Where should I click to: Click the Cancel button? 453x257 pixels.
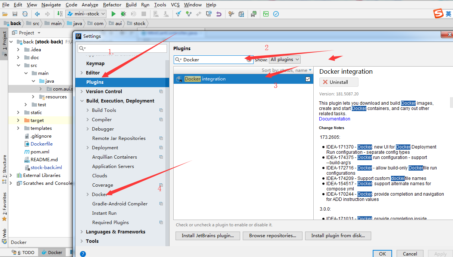click(410, 254)
